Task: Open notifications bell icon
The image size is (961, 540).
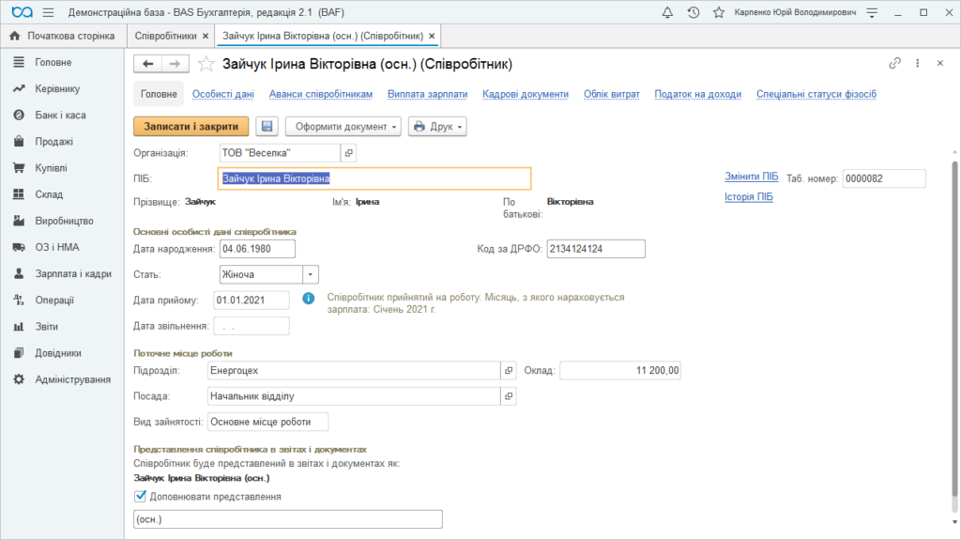Action: coord(667,12)
